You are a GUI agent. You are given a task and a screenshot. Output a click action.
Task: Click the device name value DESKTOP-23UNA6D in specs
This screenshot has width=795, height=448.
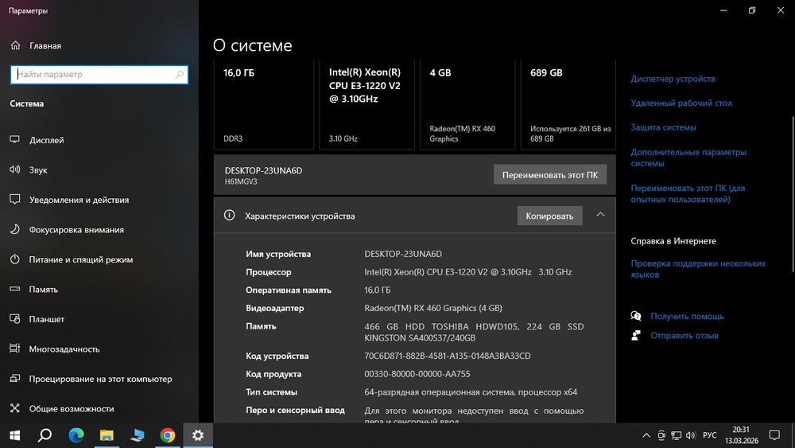coord(403,254)
